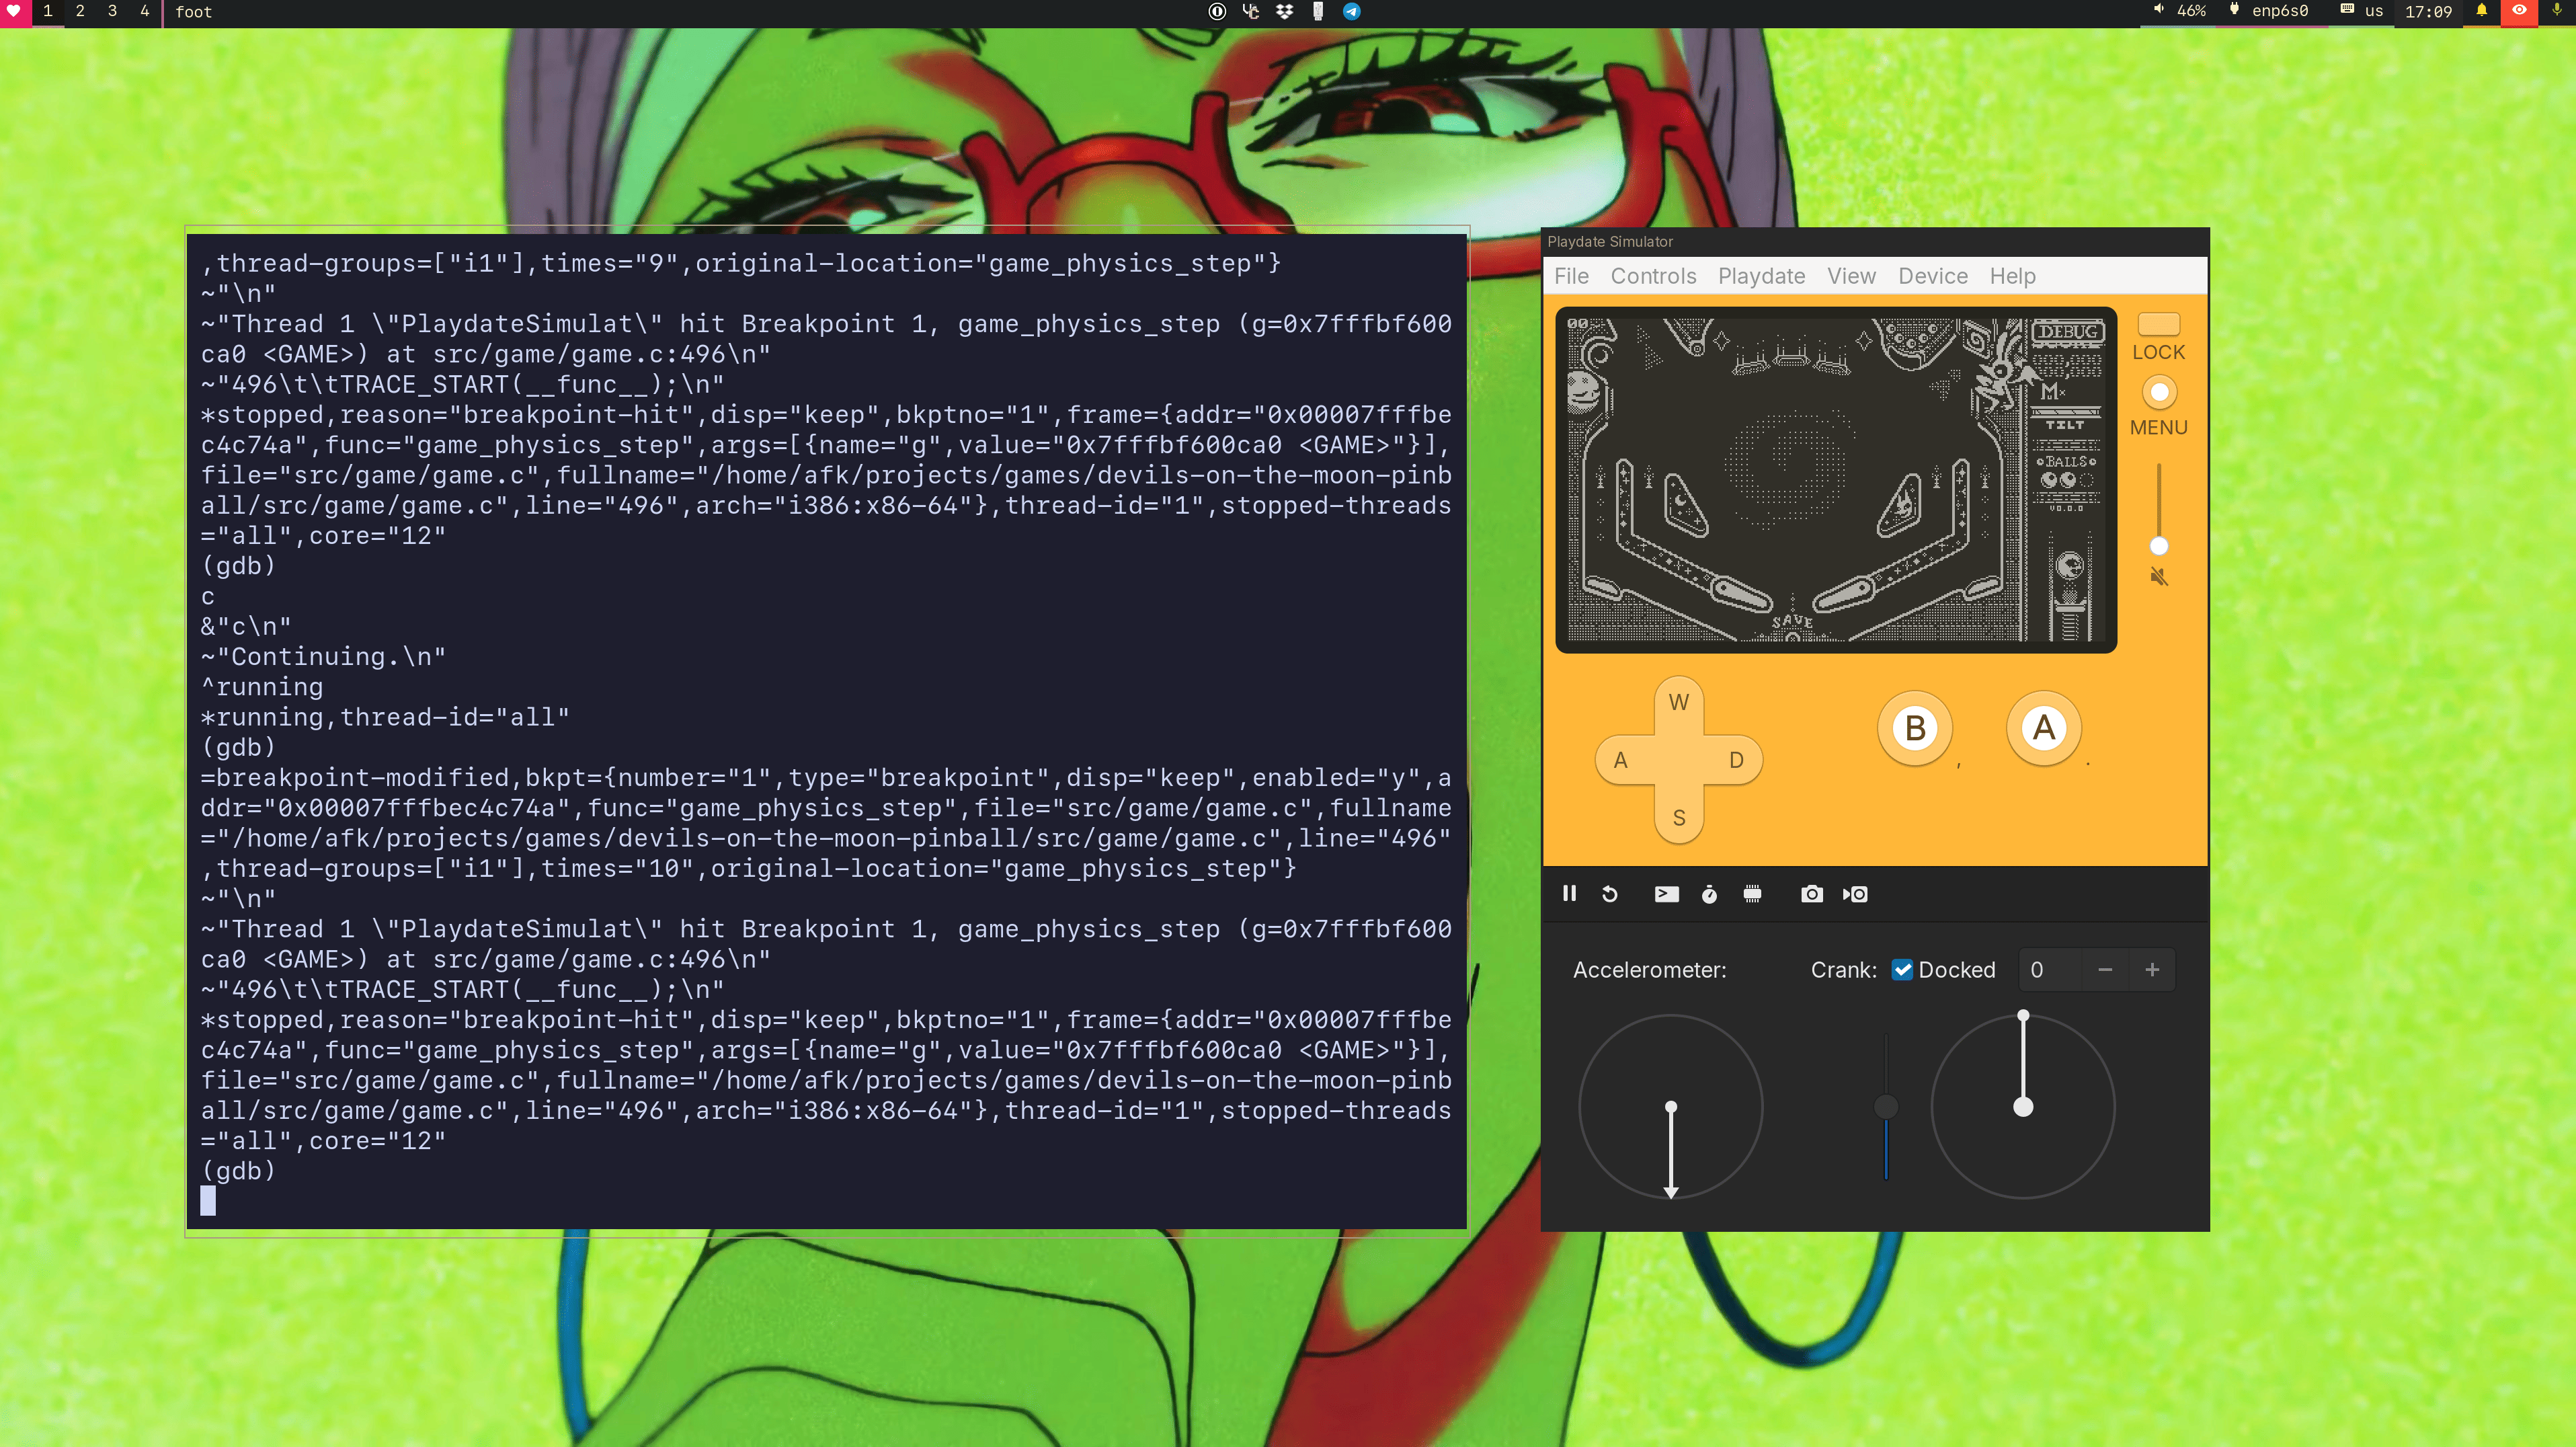Click the A left arm of the D-pad
2576x1447 pixels.
click(1621, 760)
